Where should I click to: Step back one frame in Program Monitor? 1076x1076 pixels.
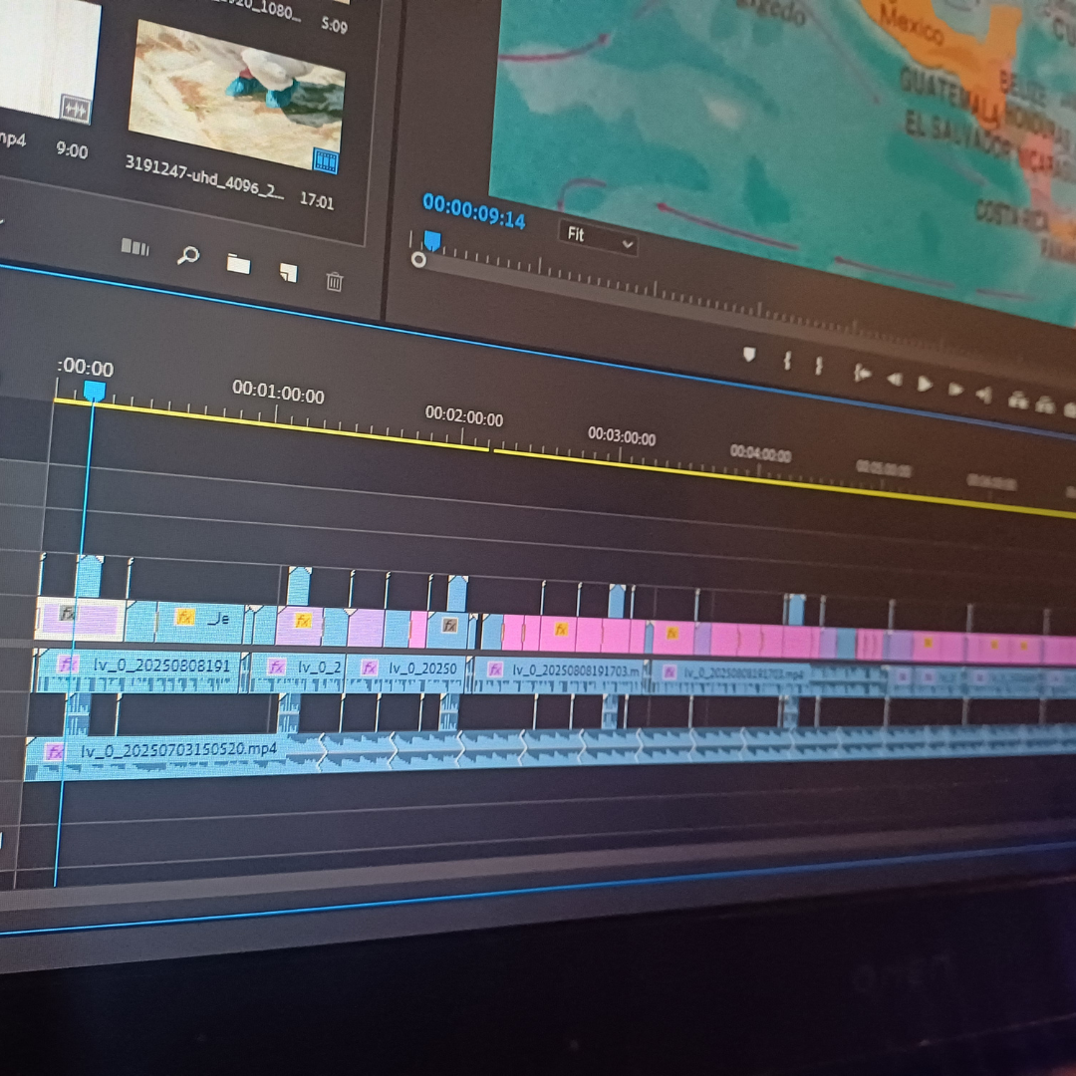tap(894, 379)
